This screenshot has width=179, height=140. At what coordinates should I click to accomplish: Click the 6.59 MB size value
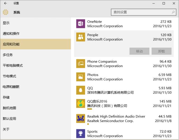pyautogui.click(x=165, y=75)
